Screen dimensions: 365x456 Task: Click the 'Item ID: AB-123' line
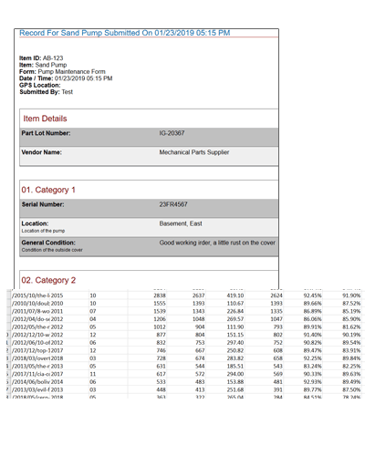coord(41,58)
